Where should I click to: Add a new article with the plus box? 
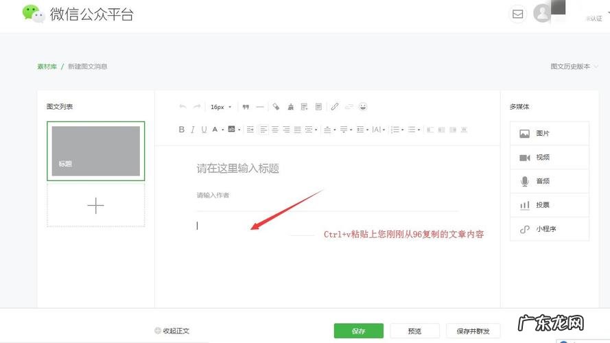[x=95, y=205]
